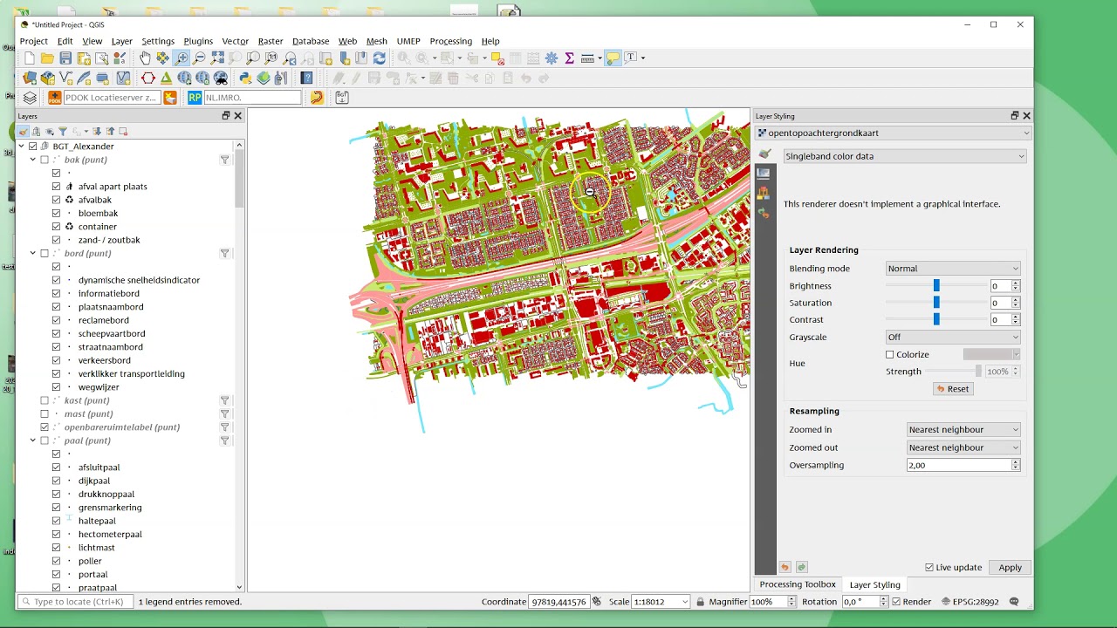Open the Raster menu
This screenshot has width=1117, height=628.
point(271,41)
